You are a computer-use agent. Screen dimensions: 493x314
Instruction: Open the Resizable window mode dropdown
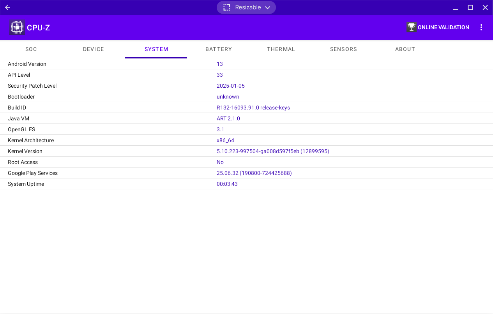pyautogui.click(x=246, y=7)
